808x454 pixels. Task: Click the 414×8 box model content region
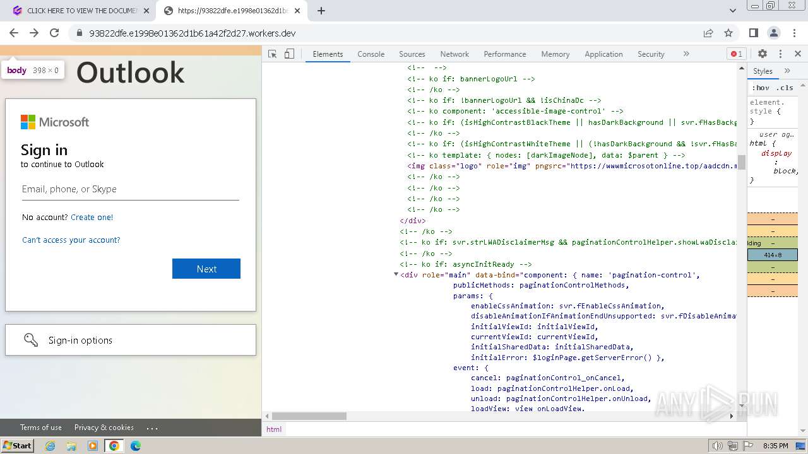[x=773, y=255]
